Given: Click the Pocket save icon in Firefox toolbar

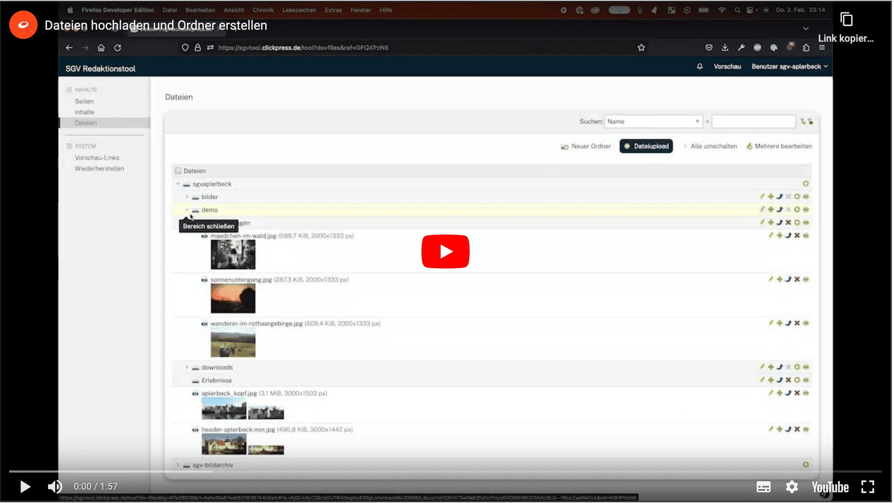Looking at the screenshot, I should click(x=709, y=48).
